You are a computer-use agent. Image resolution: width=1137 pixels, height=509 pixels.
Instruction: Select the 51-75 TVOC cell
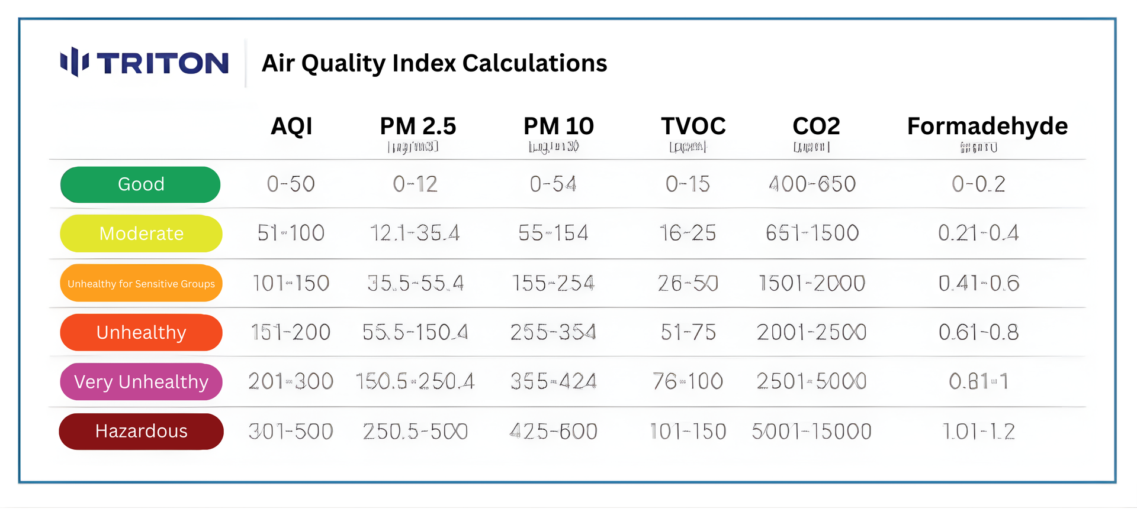click(688, 332)
